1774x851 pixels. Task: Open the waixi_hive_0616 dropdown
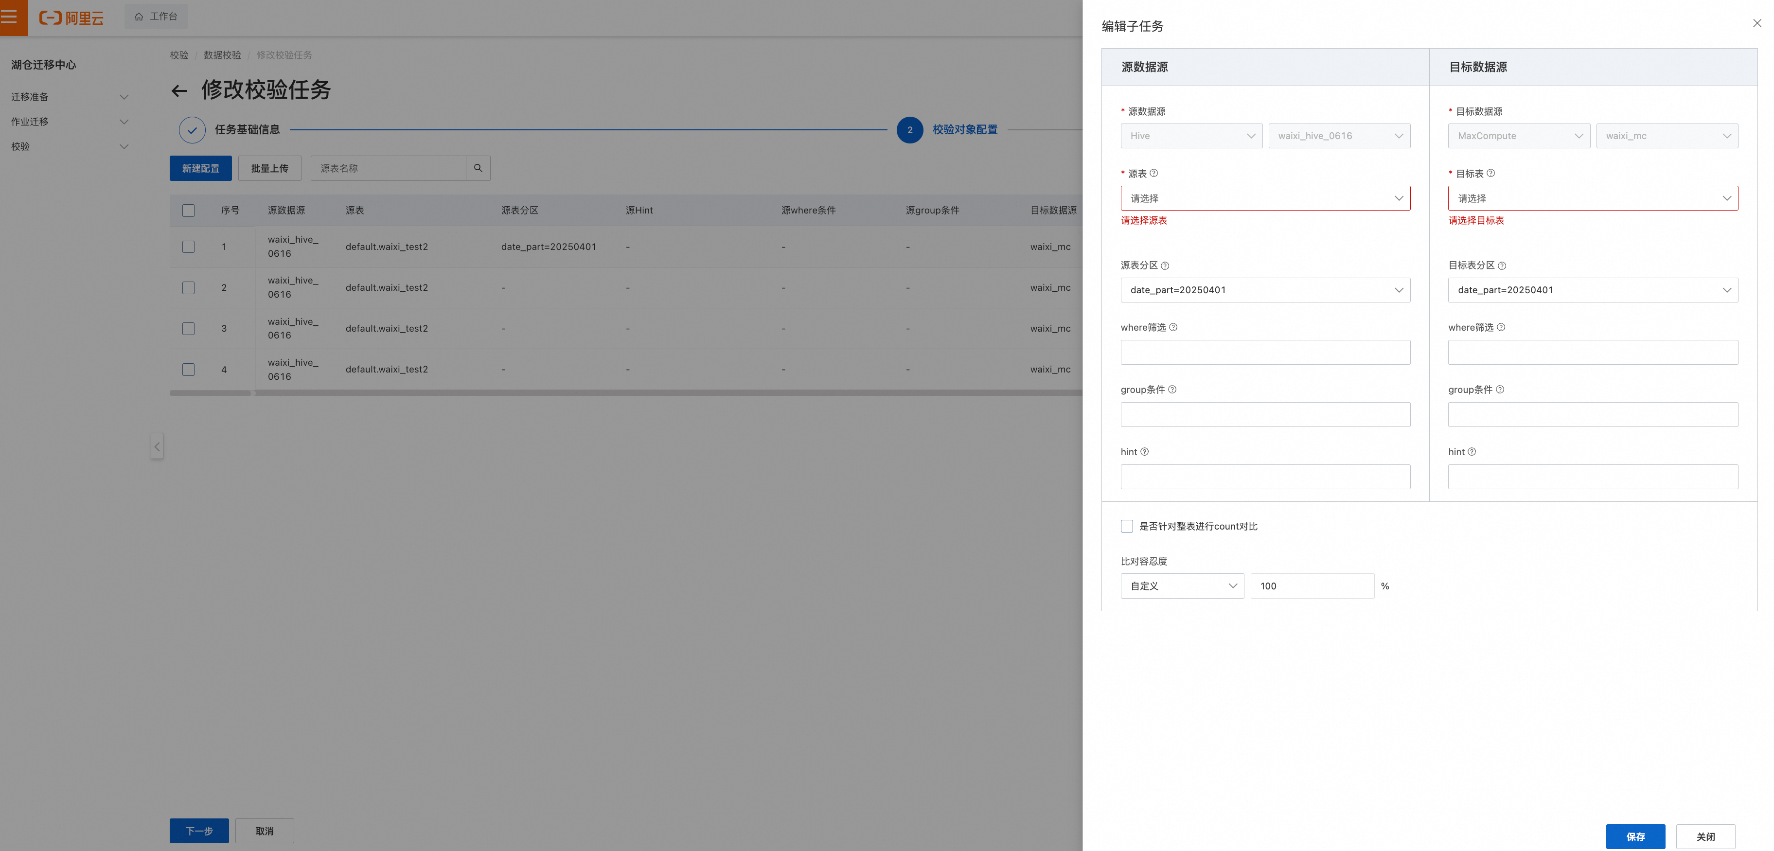(x=1339, y=136)
